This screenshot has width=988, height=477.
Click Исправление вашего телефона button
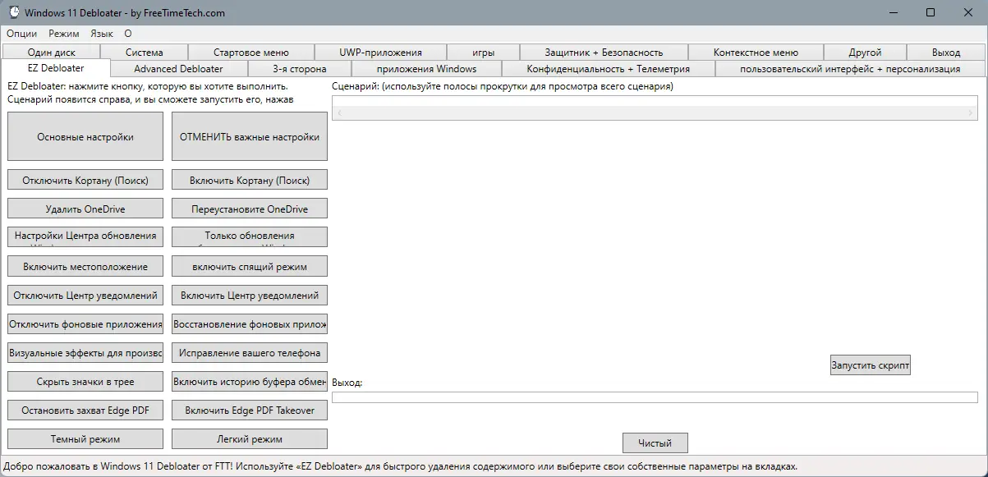pos(250,352)
